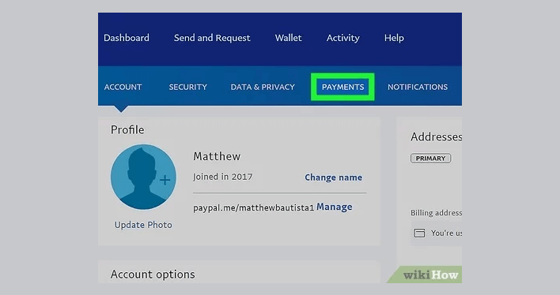This screenshot has width=560, height=295.
Task: Click the credit card icon under Billing address
Action: click(419, 233)
